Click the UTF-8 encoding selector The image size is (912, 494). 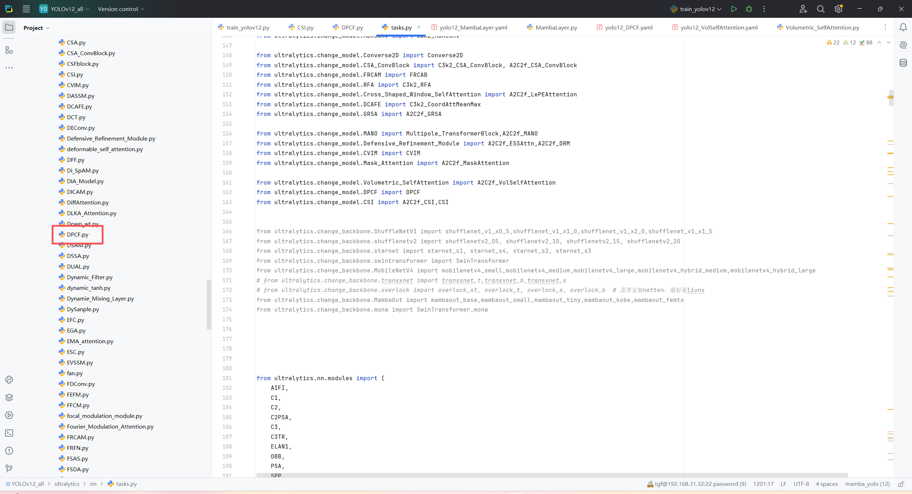801,484
